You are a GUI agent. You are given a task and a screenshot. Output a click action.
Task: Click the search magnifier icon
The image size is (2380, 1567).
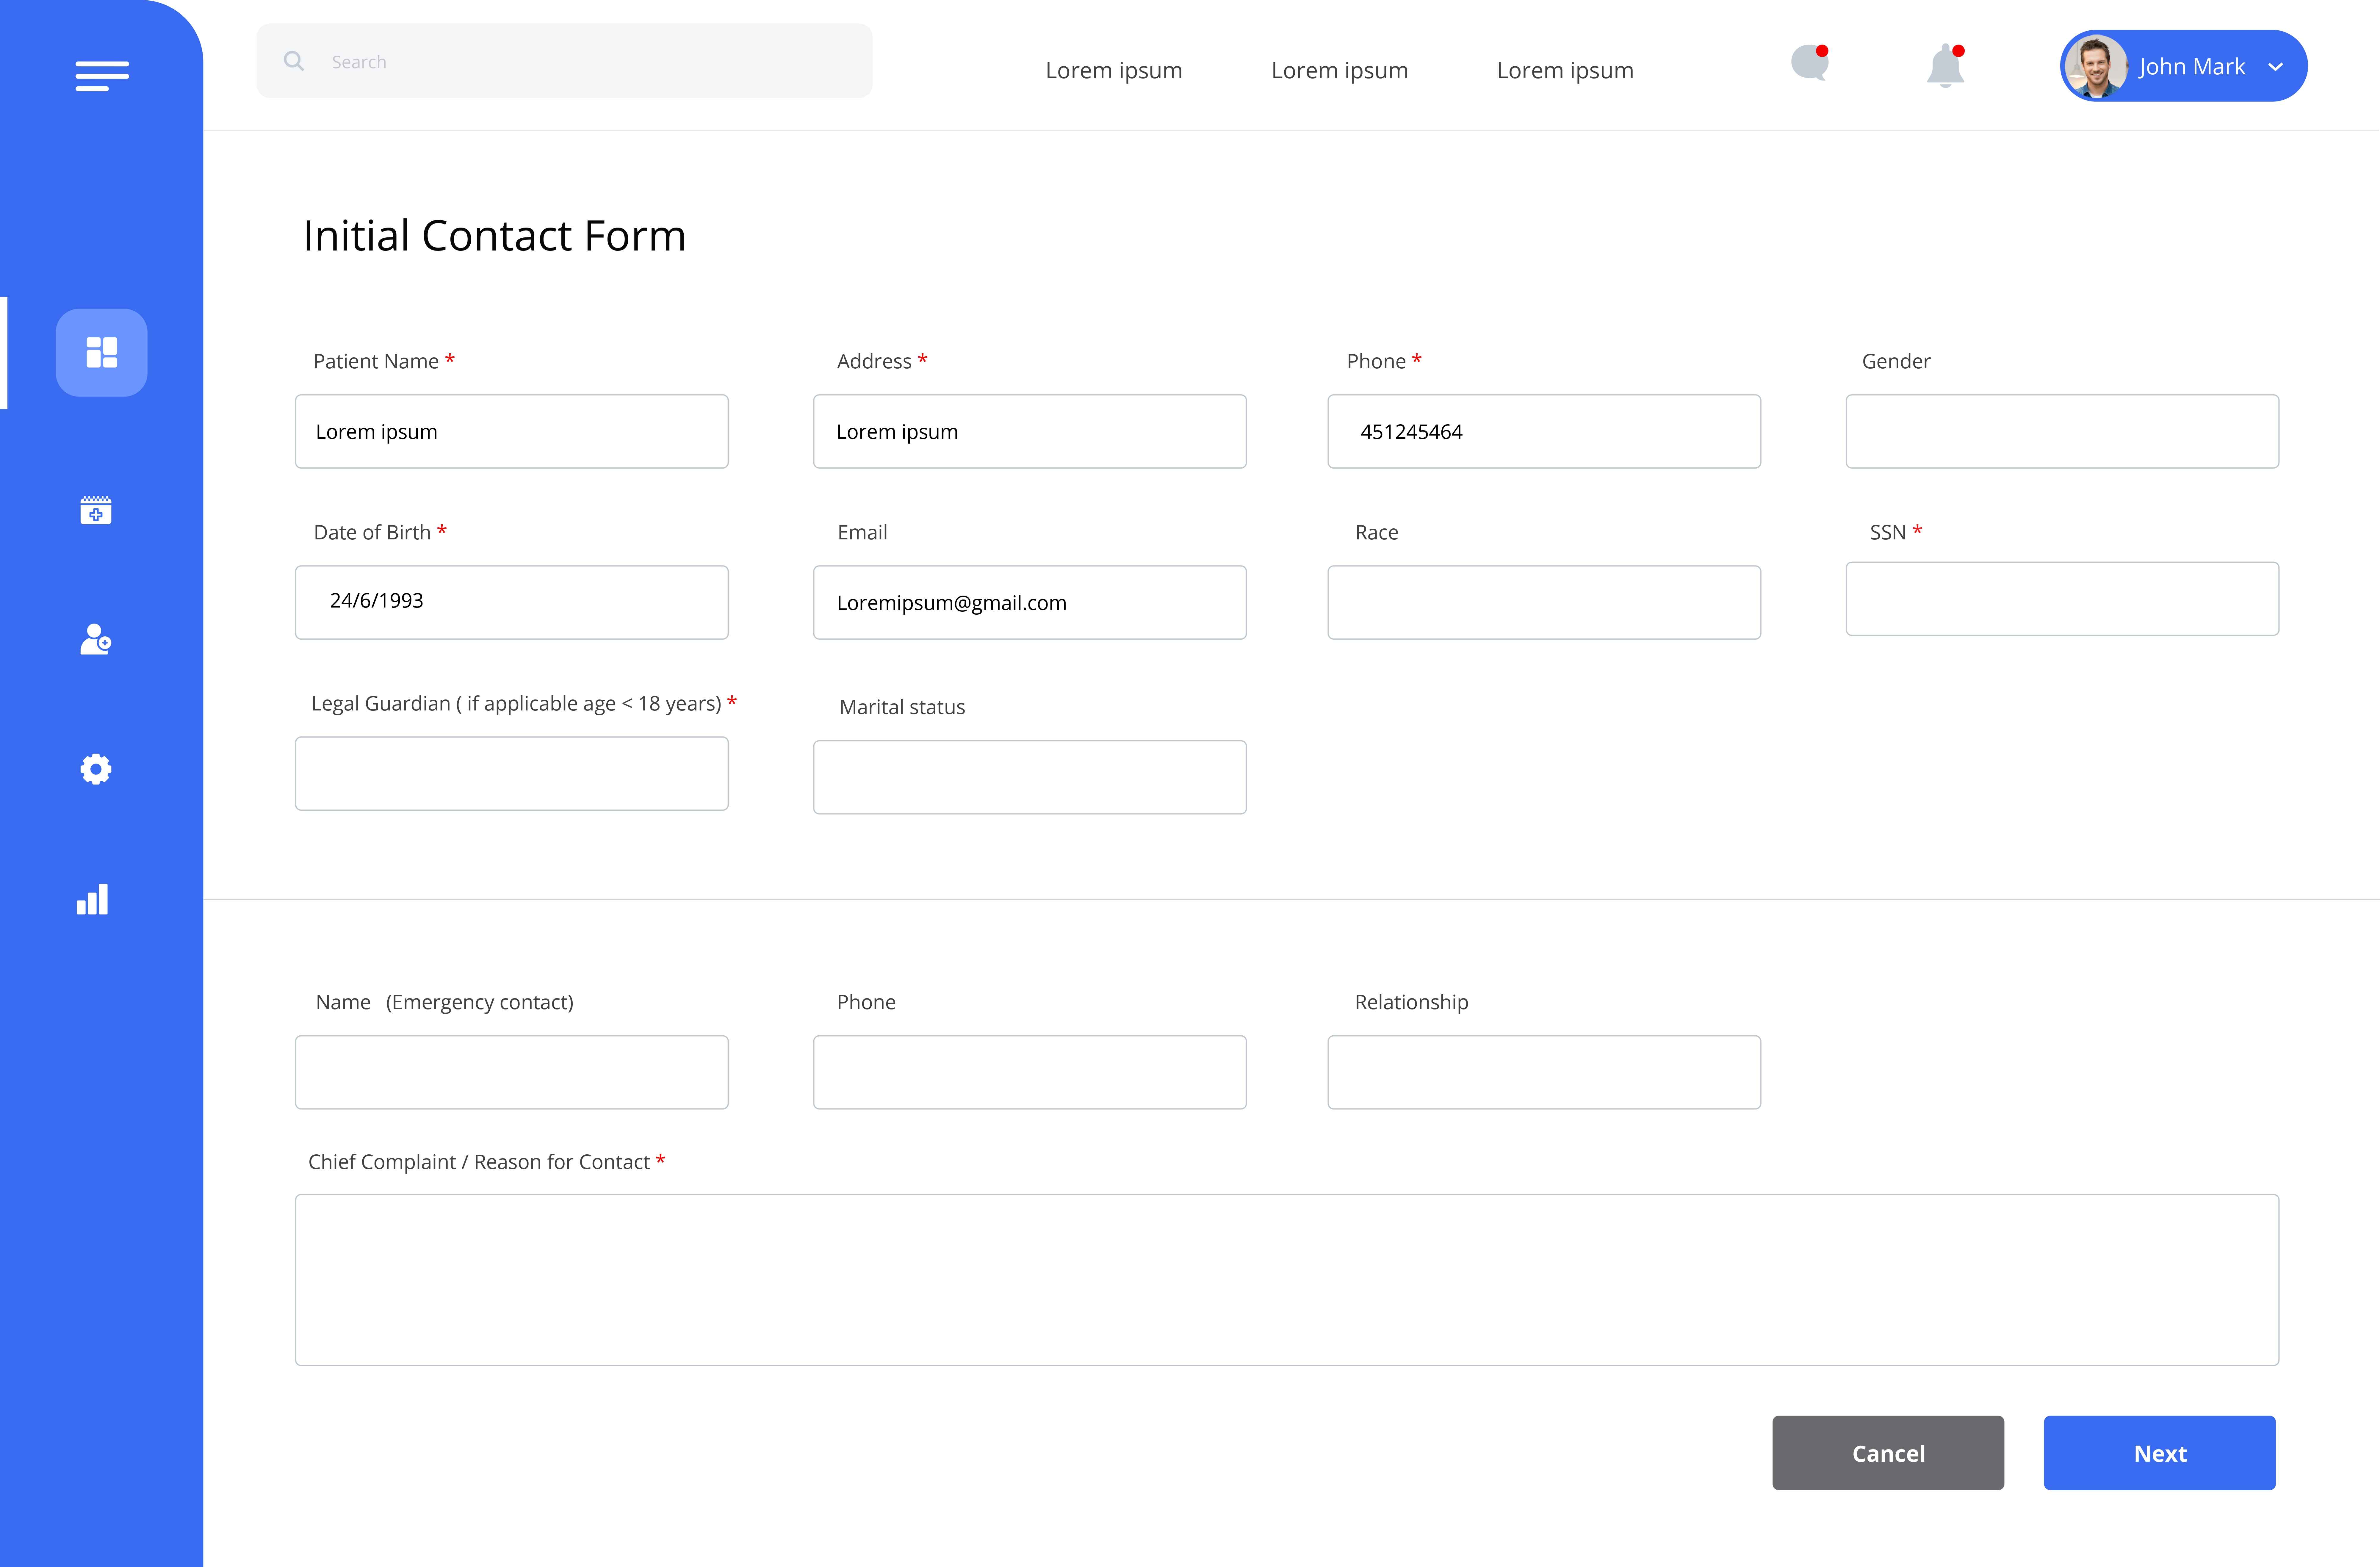click(294, 61)
